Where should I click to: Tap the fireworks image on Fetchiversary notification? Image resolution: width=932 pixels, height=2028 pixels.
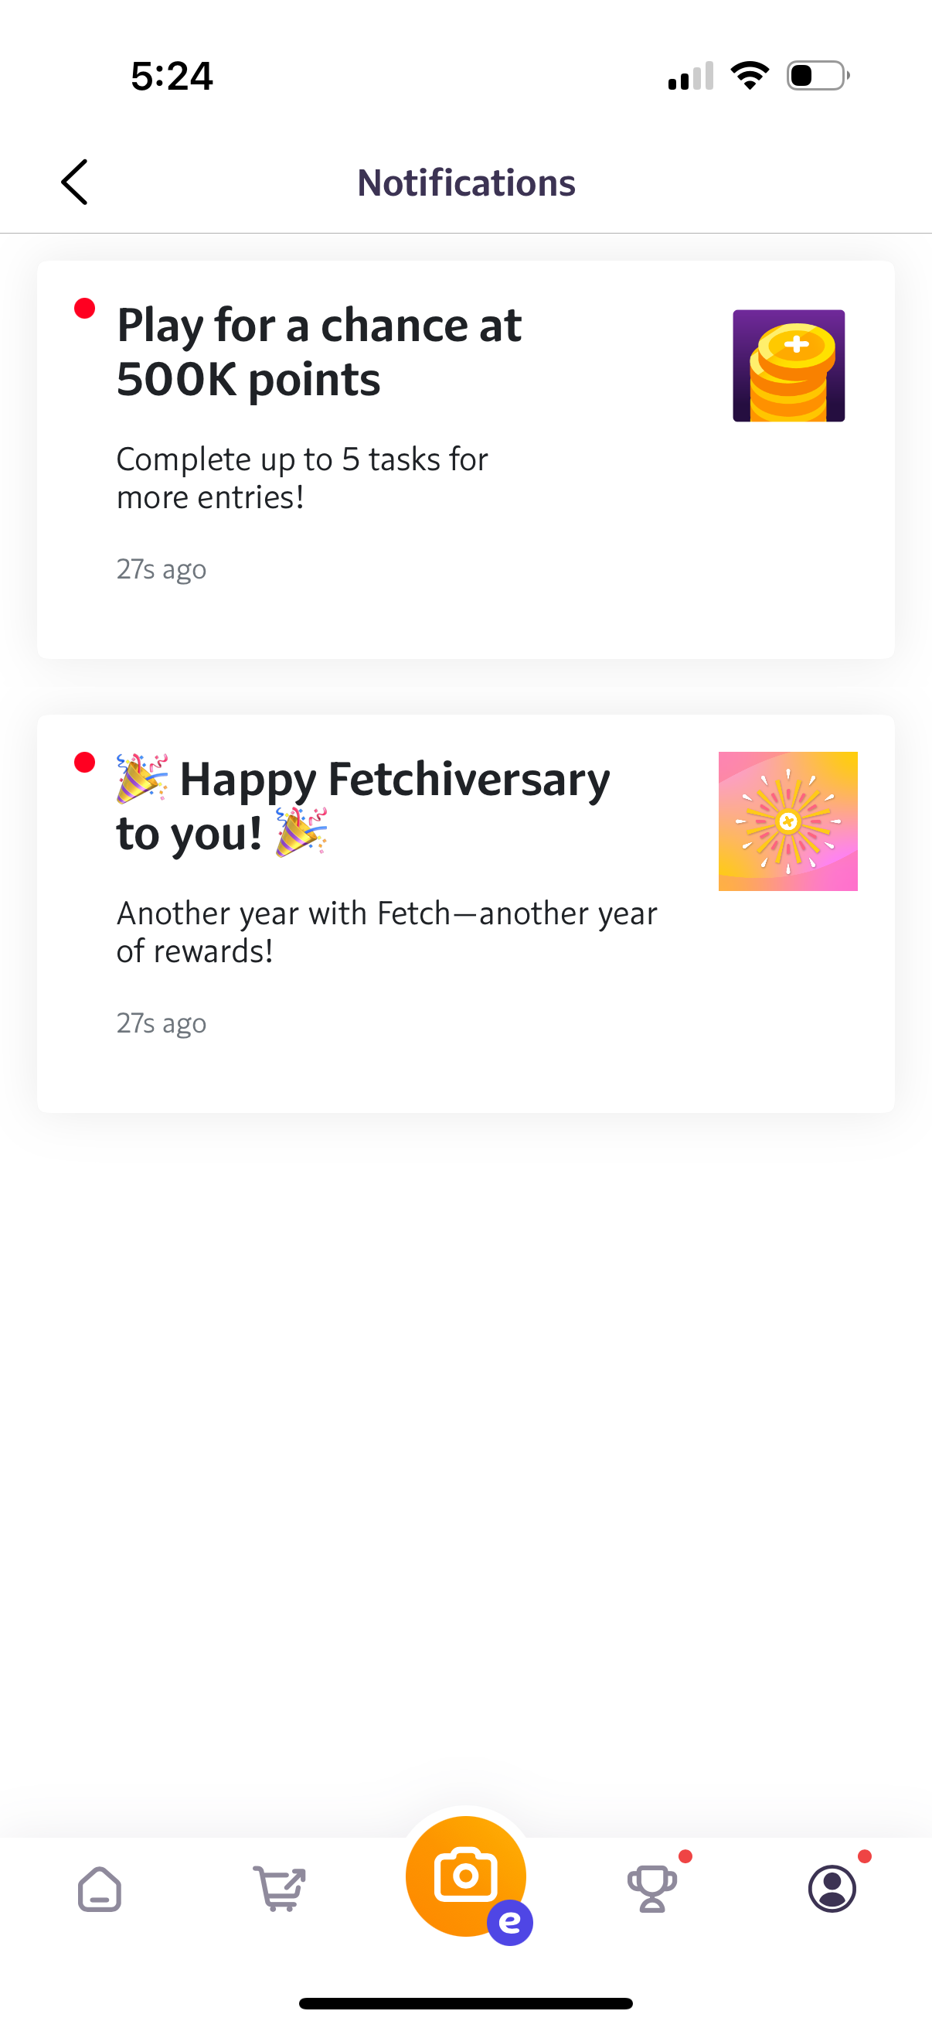click(788, 821)
